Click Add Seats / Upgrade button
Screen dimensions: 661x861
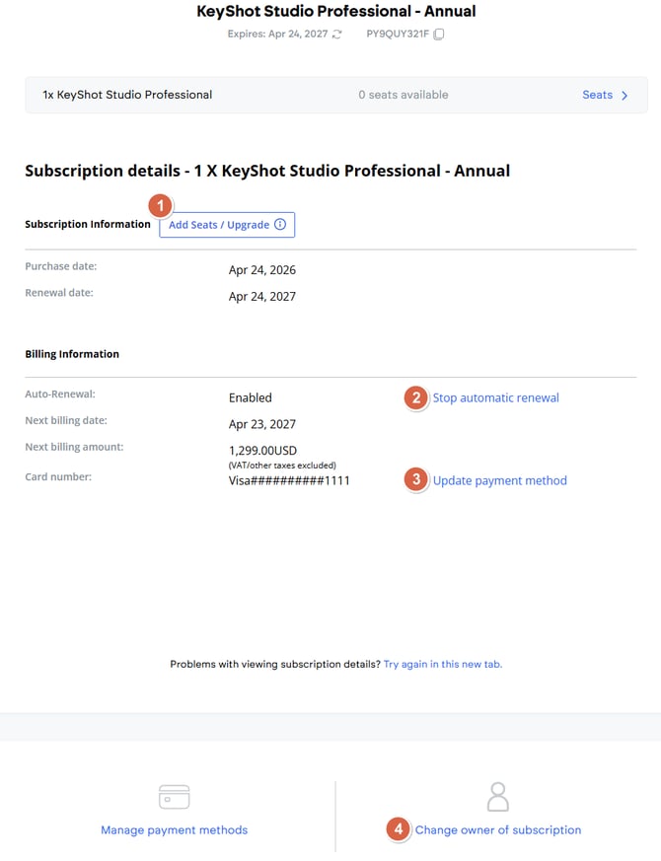227,225
